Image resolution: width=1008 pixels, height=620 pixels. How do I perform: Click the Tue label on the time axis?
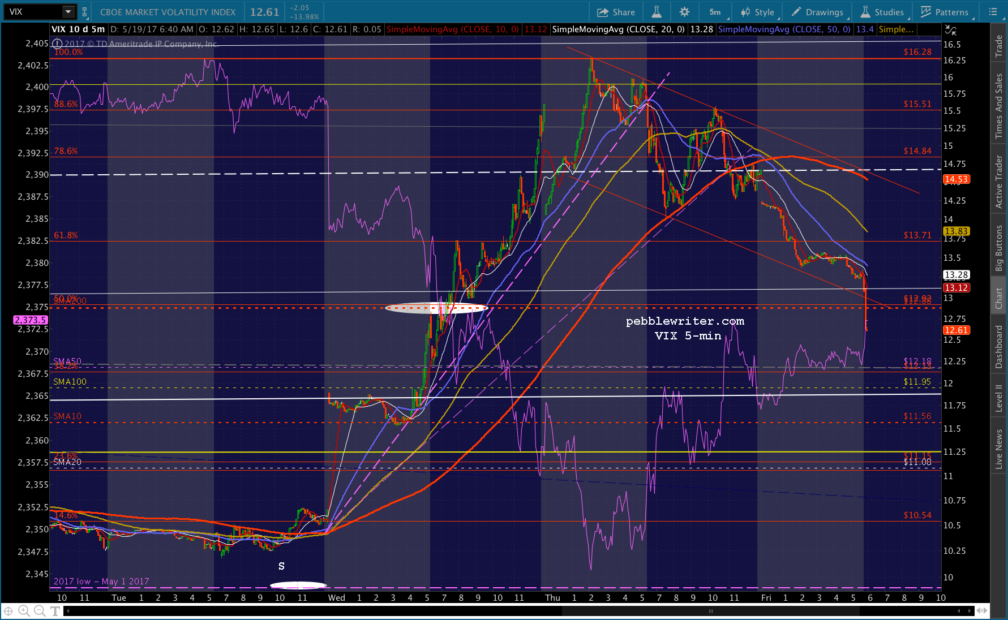pos(119,598)
